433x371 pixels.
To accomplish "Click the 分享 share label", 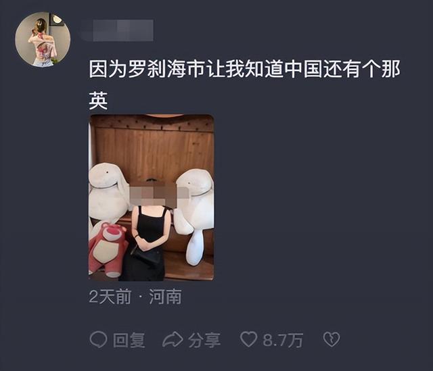I will coord(204,340).
